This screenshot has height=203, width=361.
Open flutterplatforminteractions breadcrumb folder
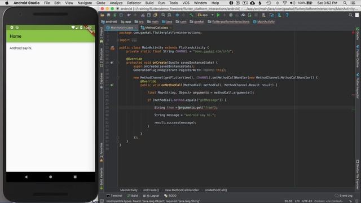click(228, 21)
